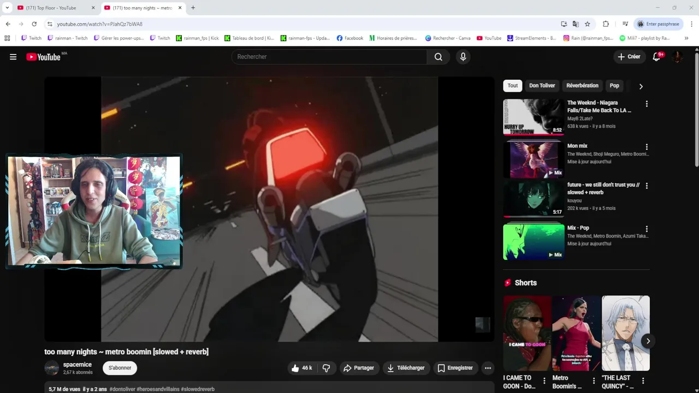The width and height of the screenshot is (699, 393).
Task: Open options menu for Niagara Falls video
Action: click(x=647, y=104)
